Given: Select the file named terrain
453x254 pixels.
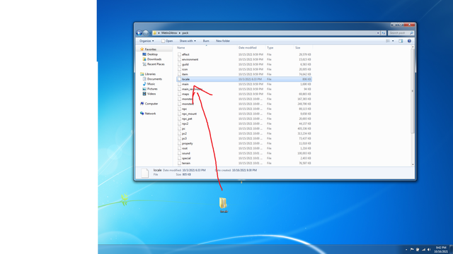Looking at the screenshot, I should [x=186, y=163].
